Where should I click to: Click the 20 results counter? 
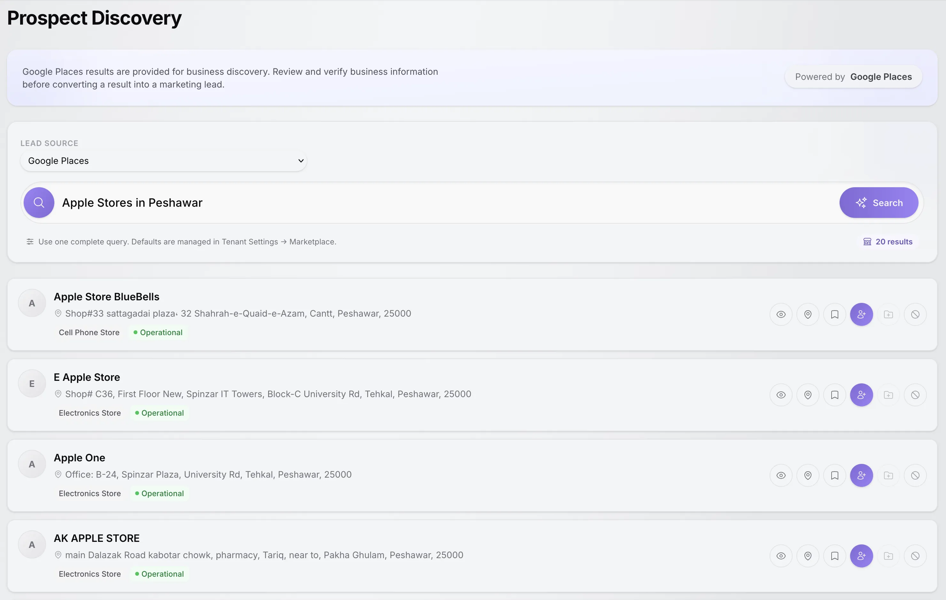(x=888, y=242)
